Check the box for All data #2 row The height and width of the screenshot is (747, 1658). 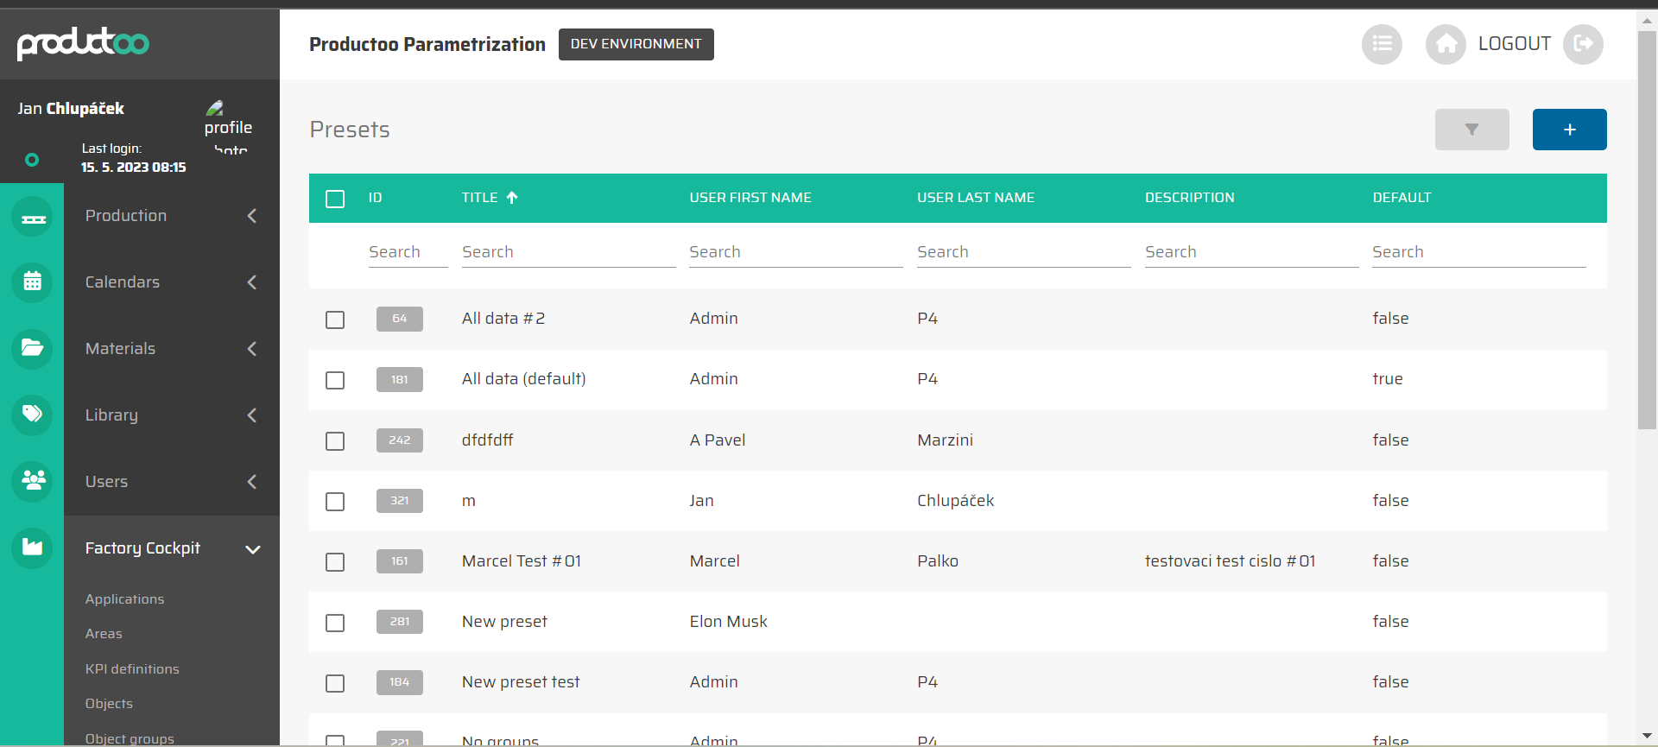tap(335, 320)
